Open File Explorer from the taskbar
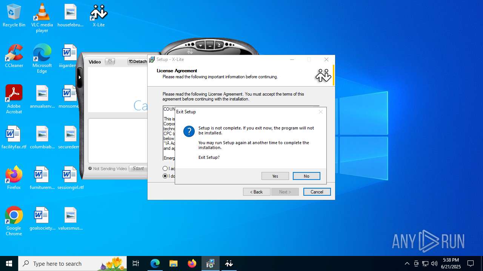 click(x=174, y=263)
